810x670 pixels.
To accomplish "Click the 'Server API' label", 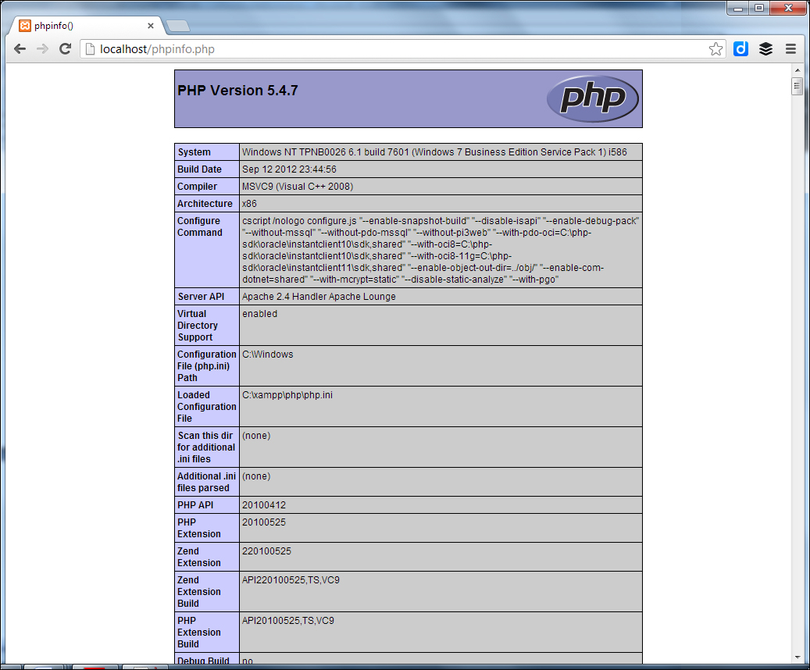I will pos(201,297).
